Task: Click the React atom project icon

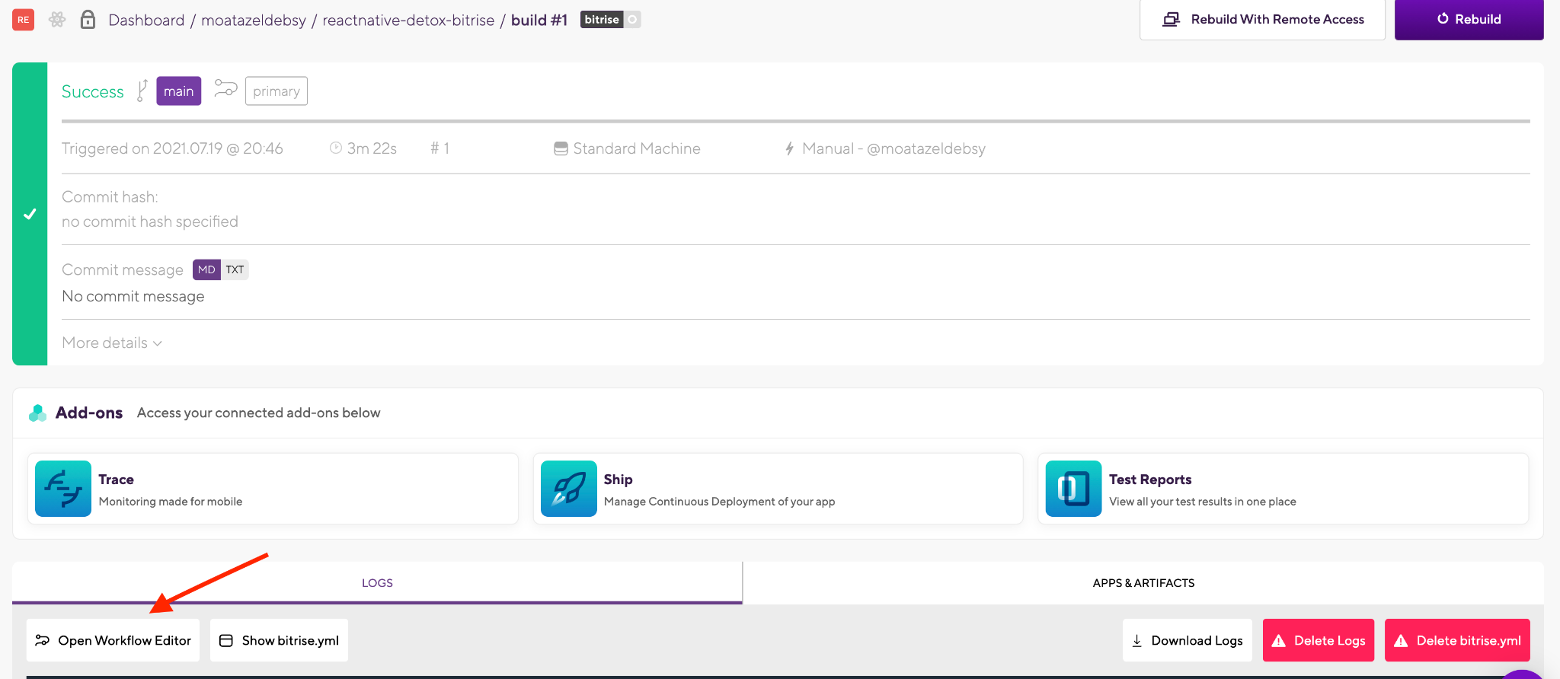Action: click(57, 20)
